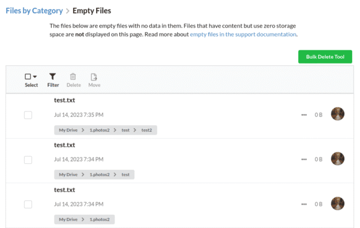Expand the Select dropdown arrow

point(35,77)
